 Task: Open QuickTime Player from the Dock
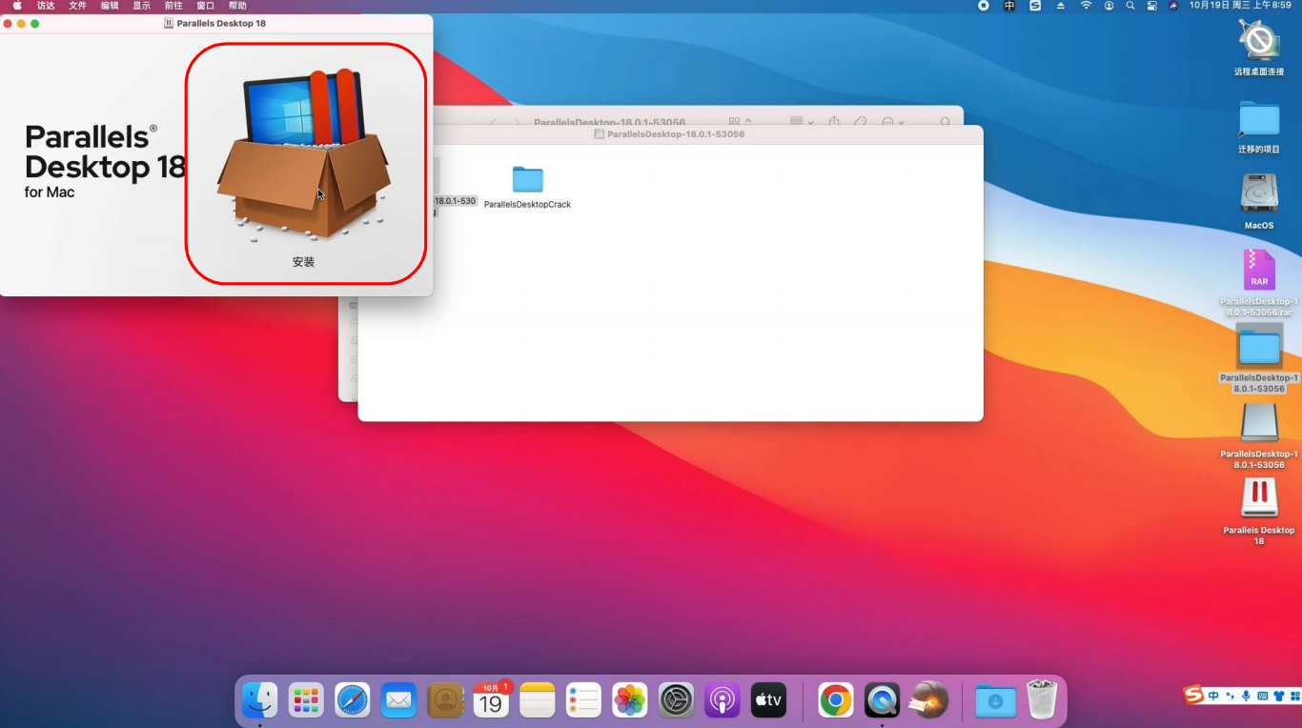pyautogui.click(x=883, y=700)
